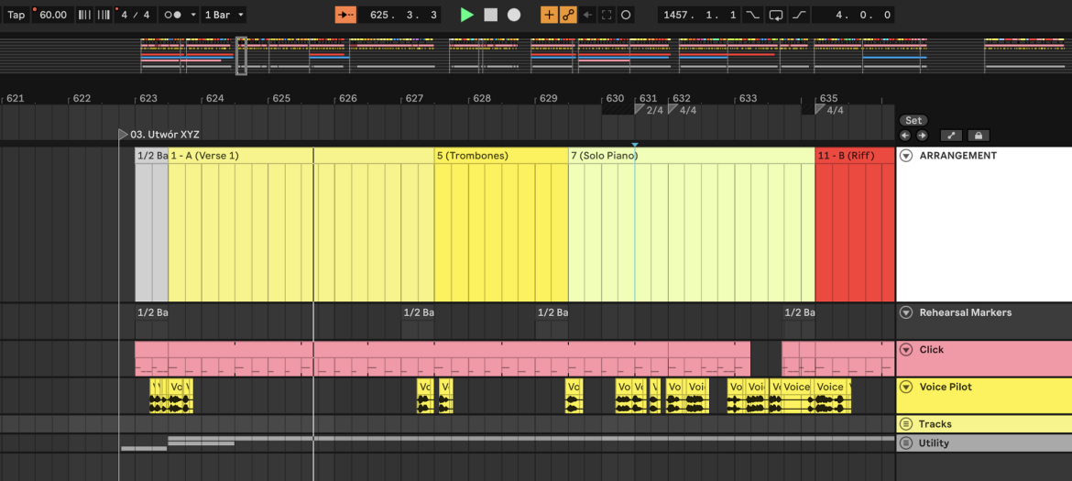Image resolution: width=1072 pixels, height=481 pixels.
Task: Click the Set locator button
Action: point(913,120)
